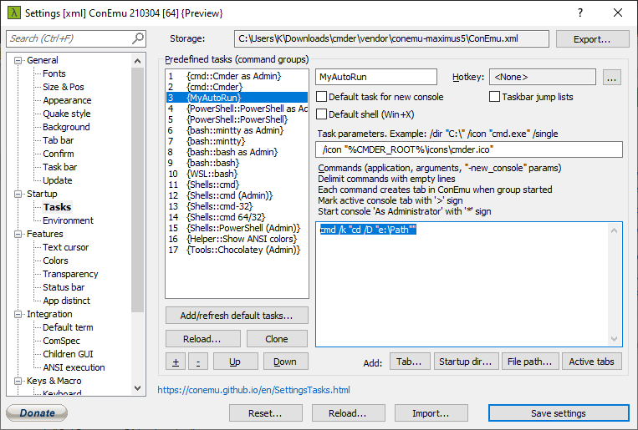Collapse the General tree node
The height and width of the screenshot is (430, 638).
[18, 60]
